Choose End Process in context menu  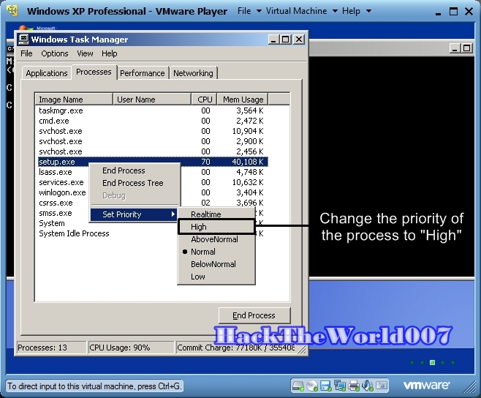[x=135, y=170]
